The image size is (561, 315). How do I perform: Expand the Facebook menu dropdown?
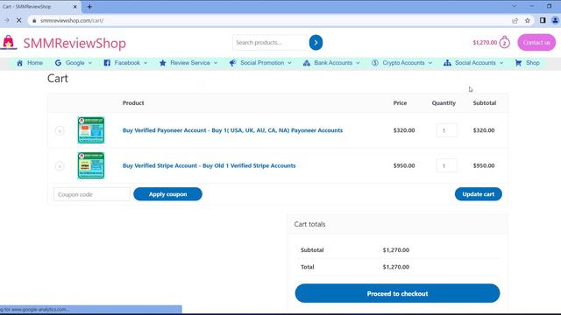[x=146, y=63]
